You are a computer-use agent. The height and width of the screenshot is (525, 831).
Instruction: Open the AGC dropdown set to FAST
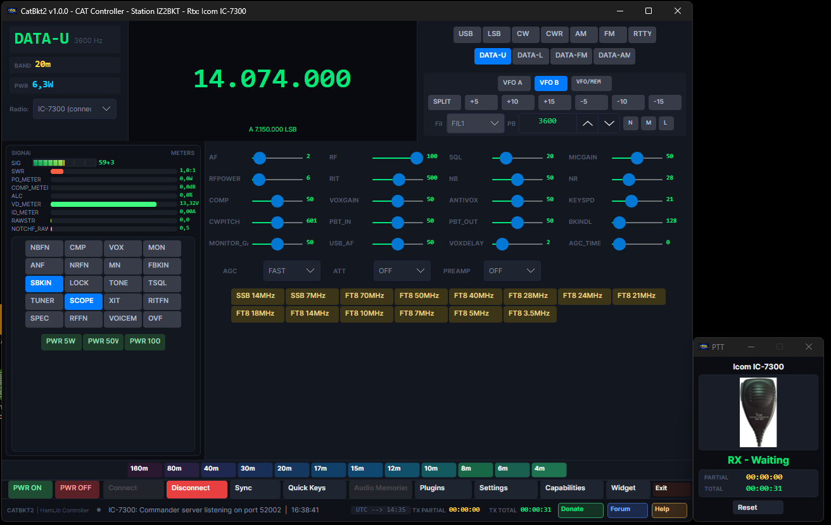tap(292, 271)
